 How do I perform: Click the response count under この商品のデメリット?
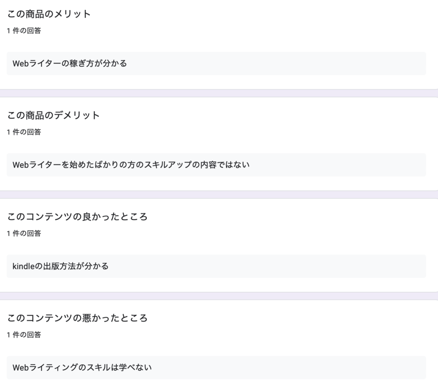(24, 132)
